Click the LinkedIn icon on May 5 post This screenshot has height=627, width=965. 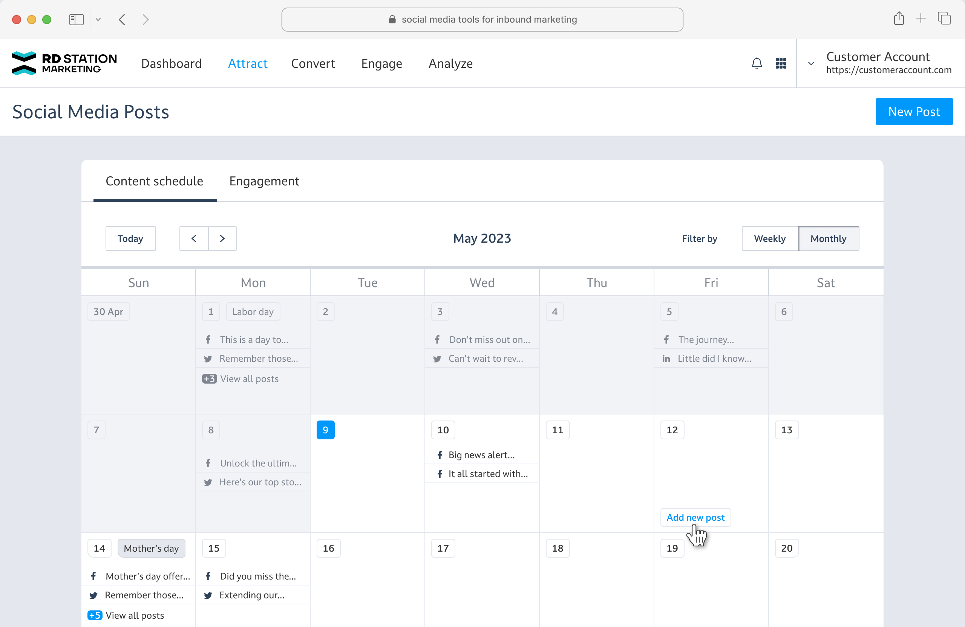point(667,358)
